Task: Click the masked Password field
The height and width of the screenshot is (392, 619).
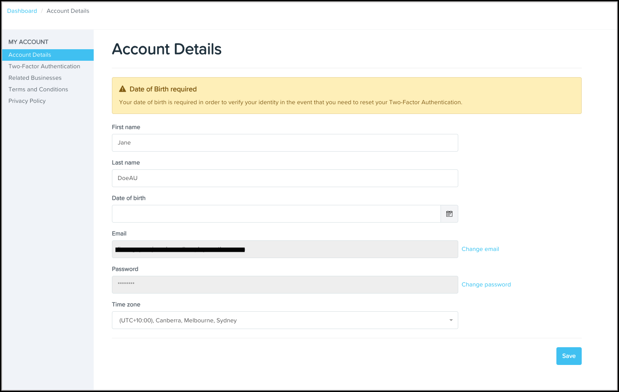Action: [285, 284]
